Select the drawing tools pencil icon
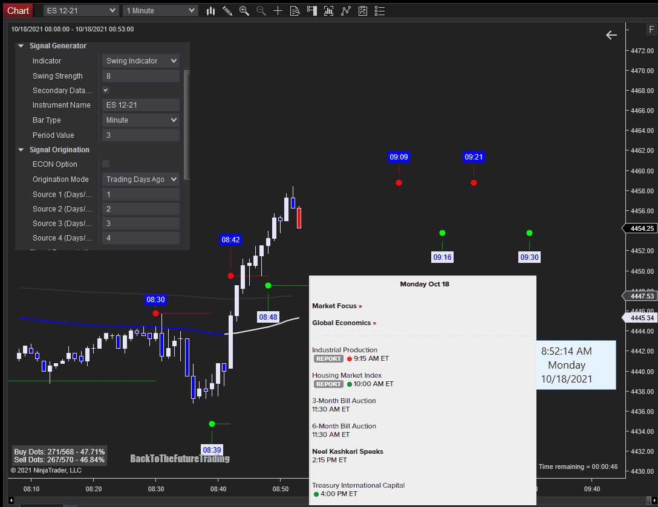Screen dimensions: 658x507 click(227, 11)
